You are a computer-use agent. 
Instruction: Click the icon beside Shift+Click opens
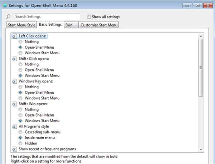click(14, 59)
